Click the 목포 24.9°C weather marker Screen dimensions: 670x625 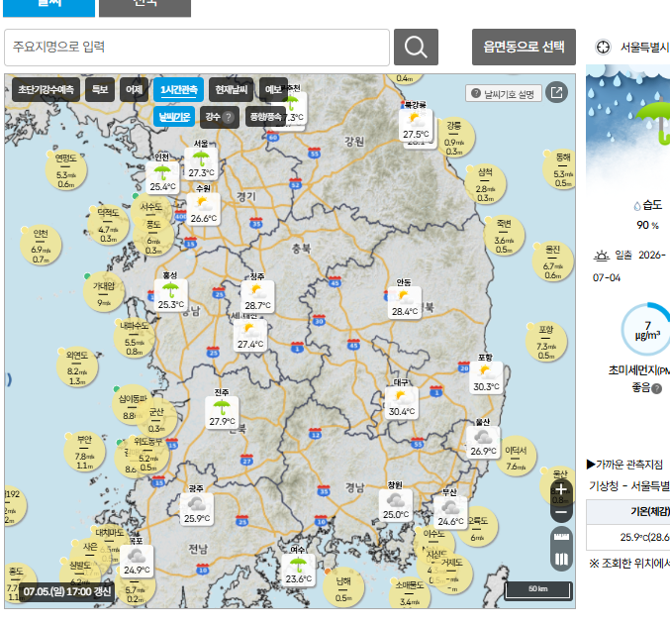click(x=137, y=562)
